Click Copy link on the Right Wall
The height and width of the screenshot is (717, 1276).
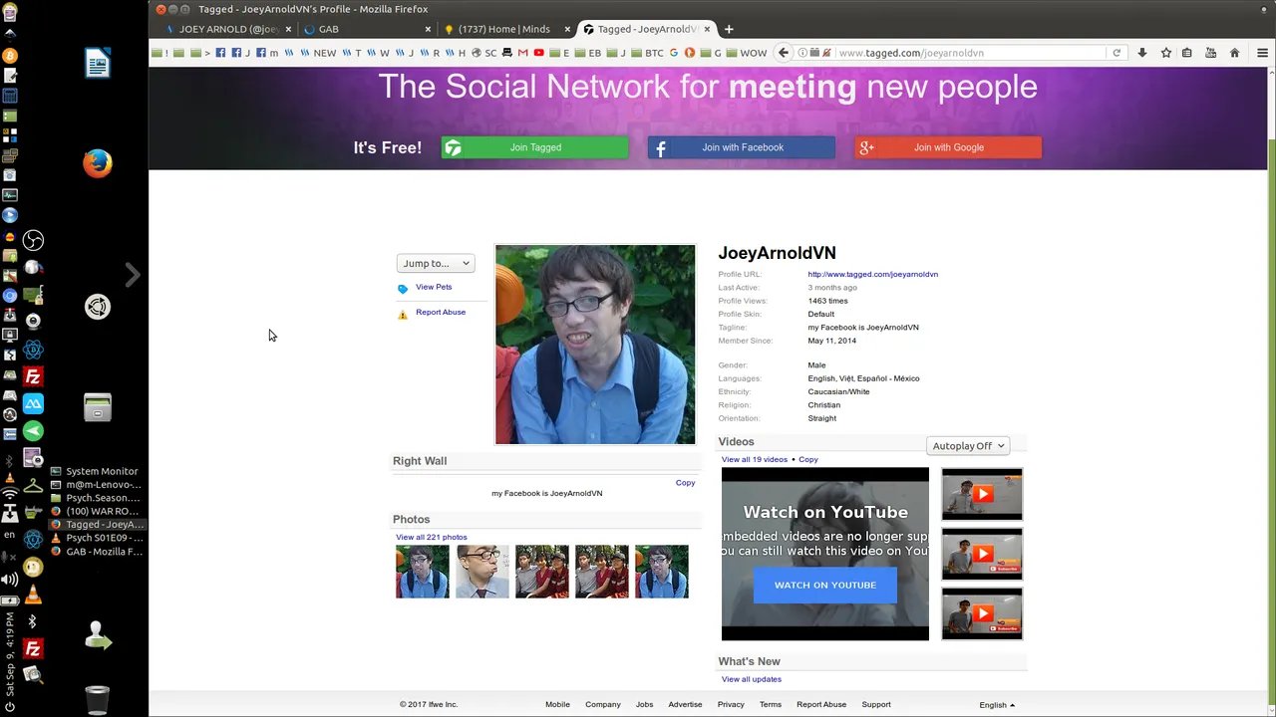coord(685,483)
